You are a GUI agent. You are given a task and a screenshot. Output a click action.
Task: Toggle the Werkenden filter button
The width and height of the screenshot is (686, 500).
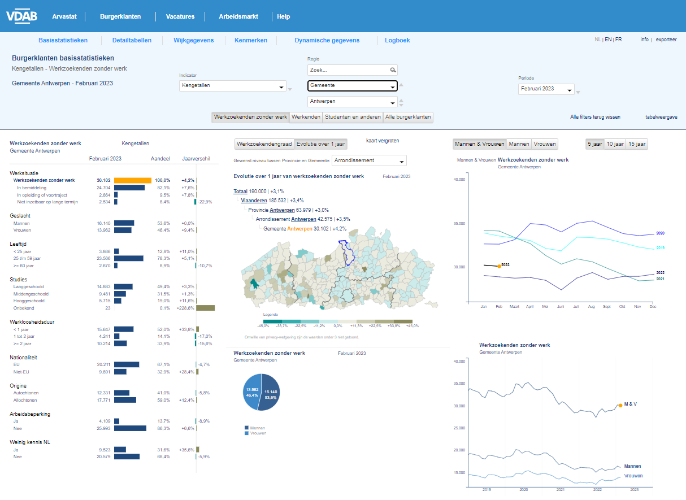(306, 117)
